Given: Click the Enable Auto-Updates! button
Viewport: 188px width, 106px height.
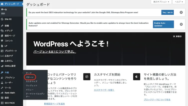Looking at the screenshot, I should click(x=163, y=24).
